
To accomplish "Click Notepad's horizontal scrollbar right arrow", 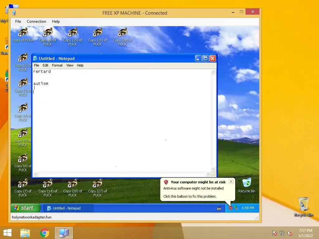I will tap(208, 174).
